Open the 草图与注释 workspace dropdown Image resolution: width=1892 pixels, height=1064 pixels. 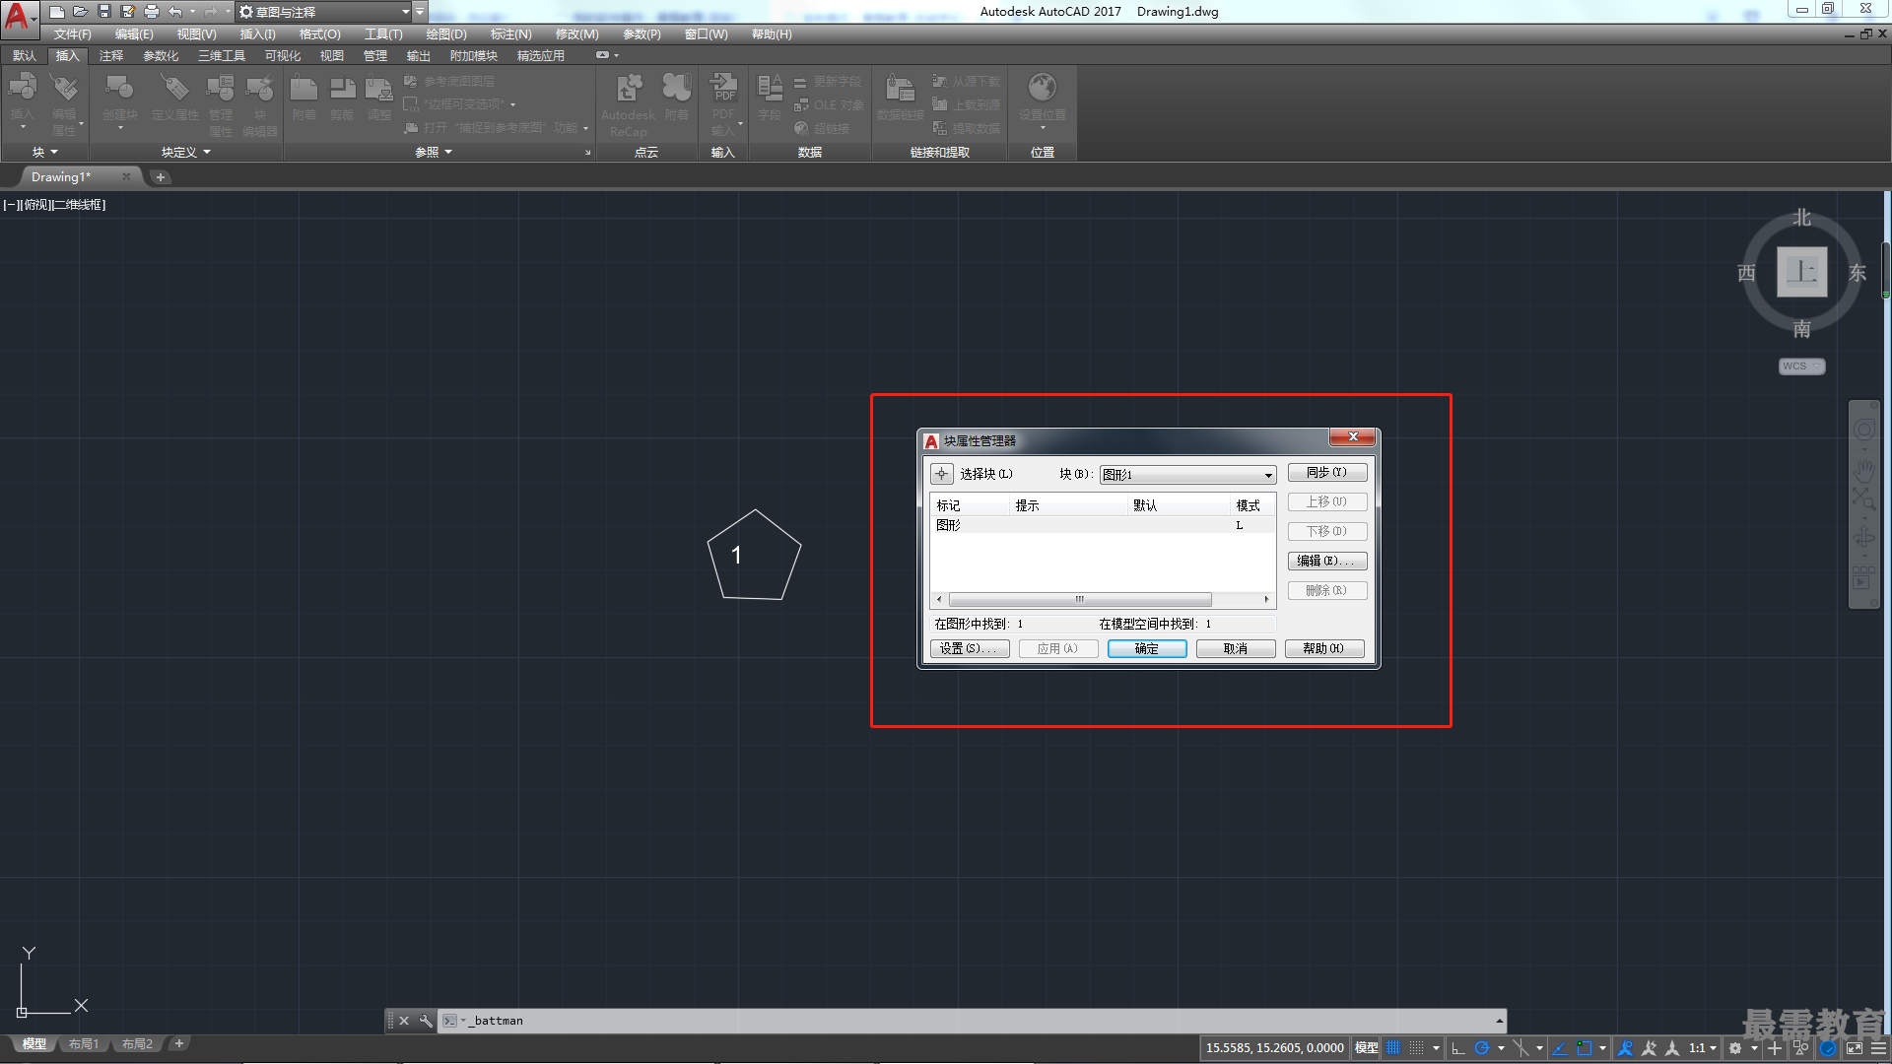tap(324, 12)
